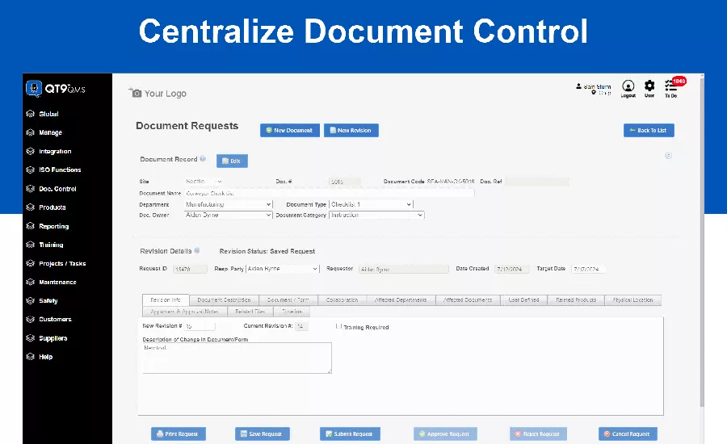Click the Edit button
The image size is (727, 444).
pyautogui.click(x=232, y=161)
